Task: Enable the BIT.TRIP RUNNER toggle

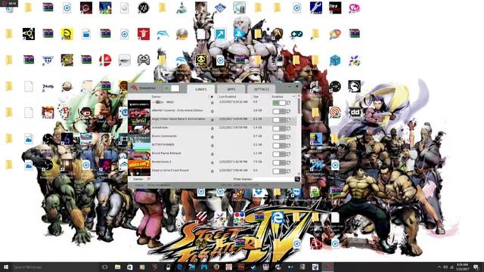Action: click(279, 145)
